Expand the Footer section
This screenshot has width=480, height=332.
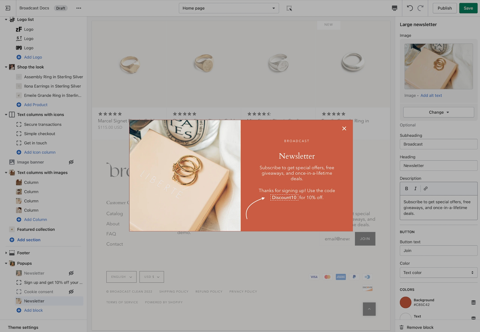point(6,253)
